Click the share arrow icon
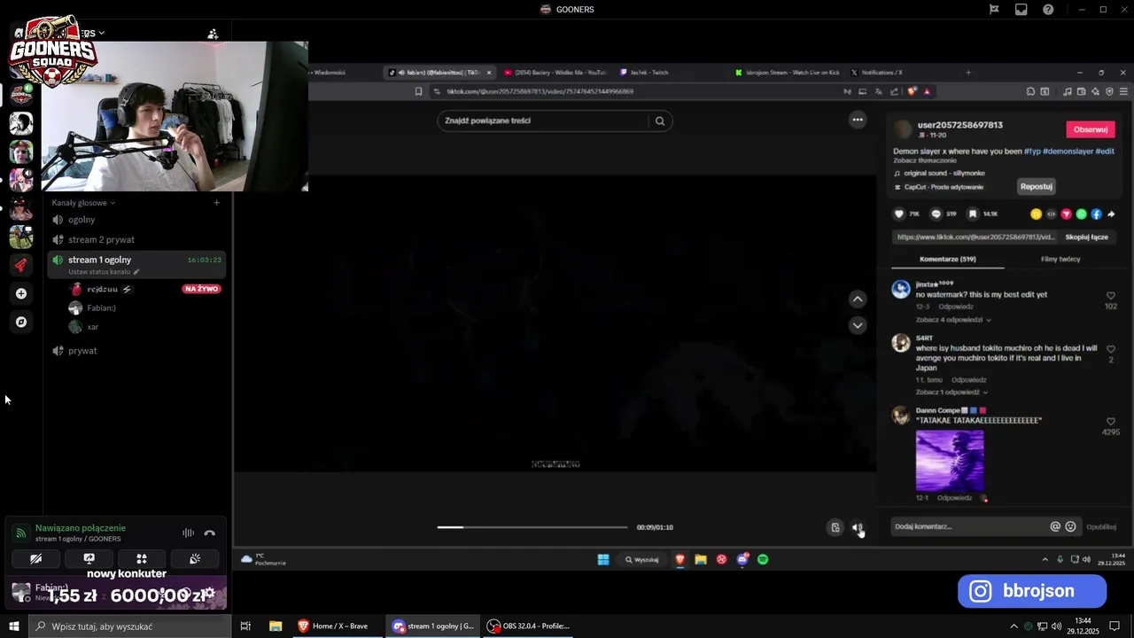 (x=1111, y=214)
